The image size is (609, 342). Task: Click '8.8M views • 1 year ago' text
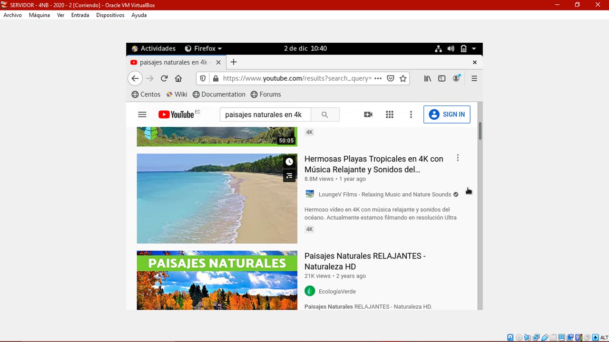pos(335,179)
